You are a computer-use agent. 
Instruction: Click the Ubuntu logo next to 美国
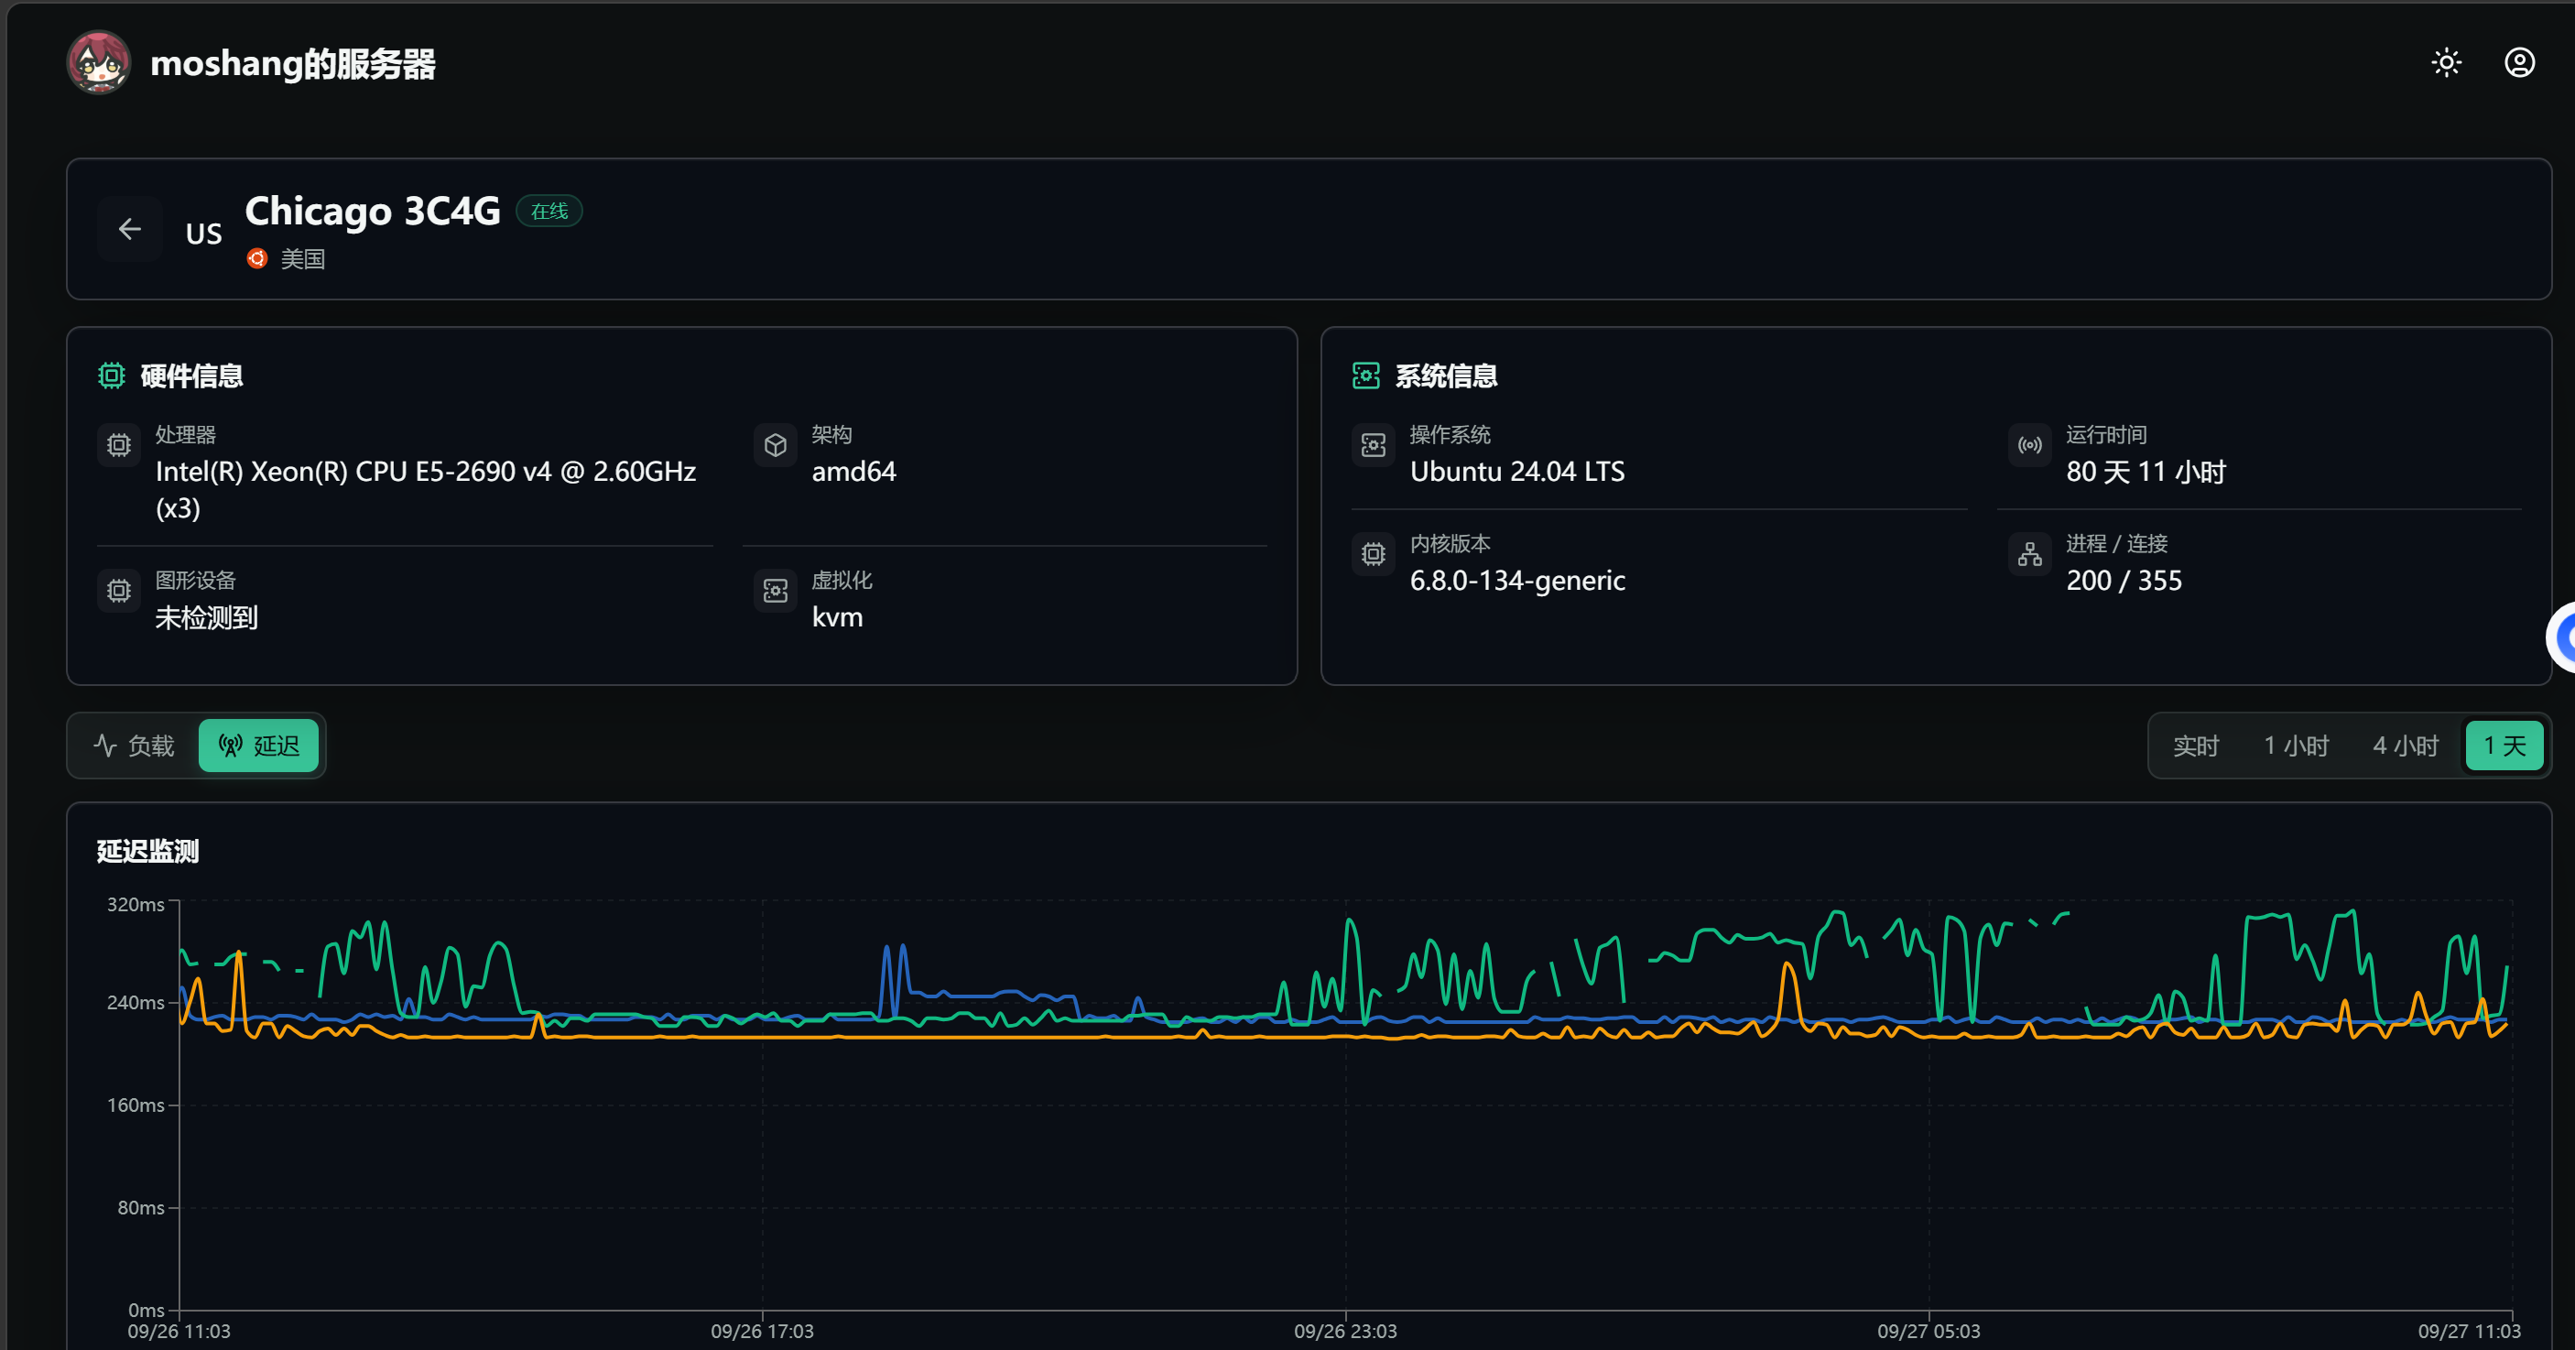coord(257,259)
